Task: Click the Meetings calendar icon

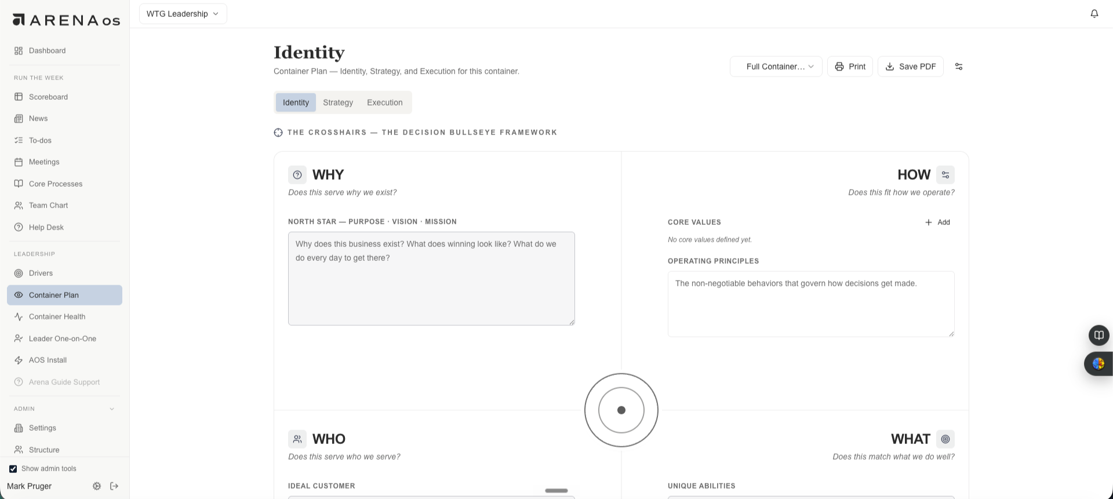Action: coord(19,162)
